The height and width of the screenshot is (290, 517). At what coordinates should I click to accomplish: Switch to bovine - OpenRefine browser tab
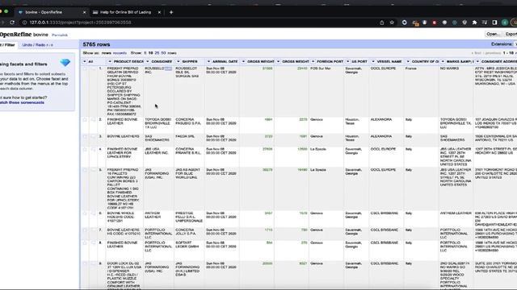52,12
